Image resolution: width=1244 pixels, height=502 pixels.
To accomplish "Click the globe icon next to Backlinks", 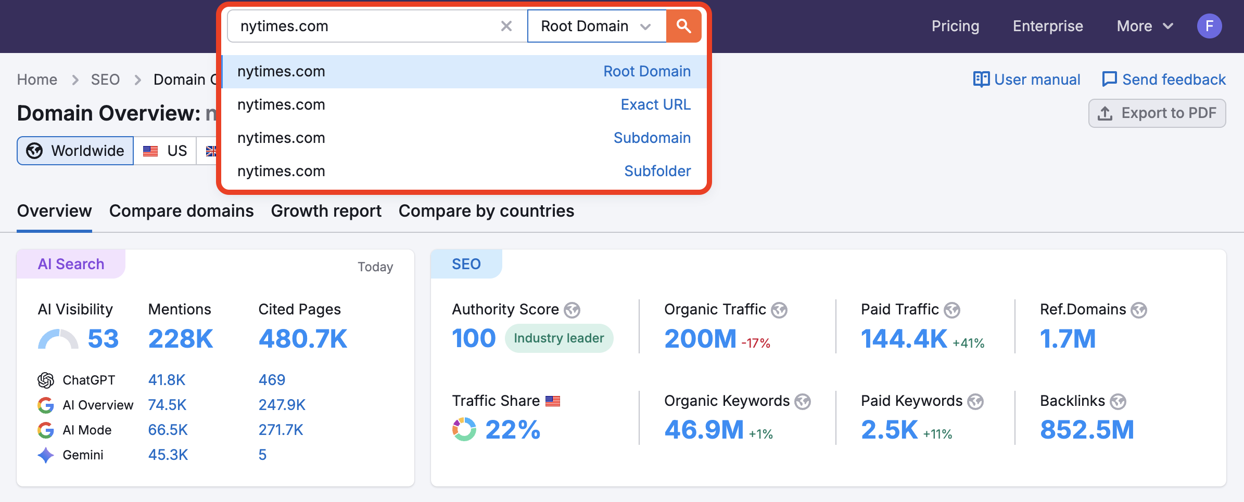I will pyautogui.click(x=1117, y=401).
